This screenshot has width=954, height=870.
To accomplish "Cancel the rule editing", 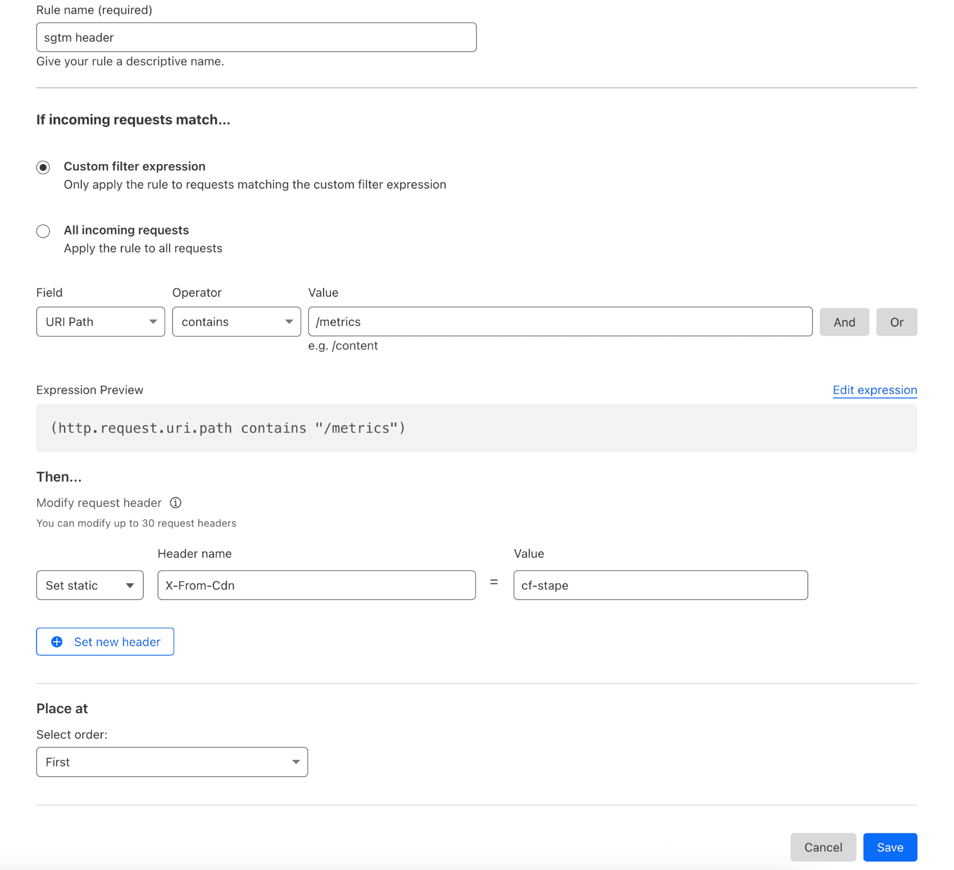I will coord(823,847).
